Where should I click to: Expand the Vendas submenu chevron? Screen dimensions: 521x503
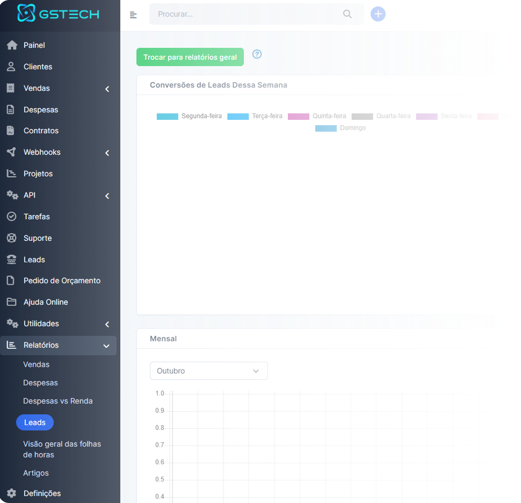[x=107, y=89]
